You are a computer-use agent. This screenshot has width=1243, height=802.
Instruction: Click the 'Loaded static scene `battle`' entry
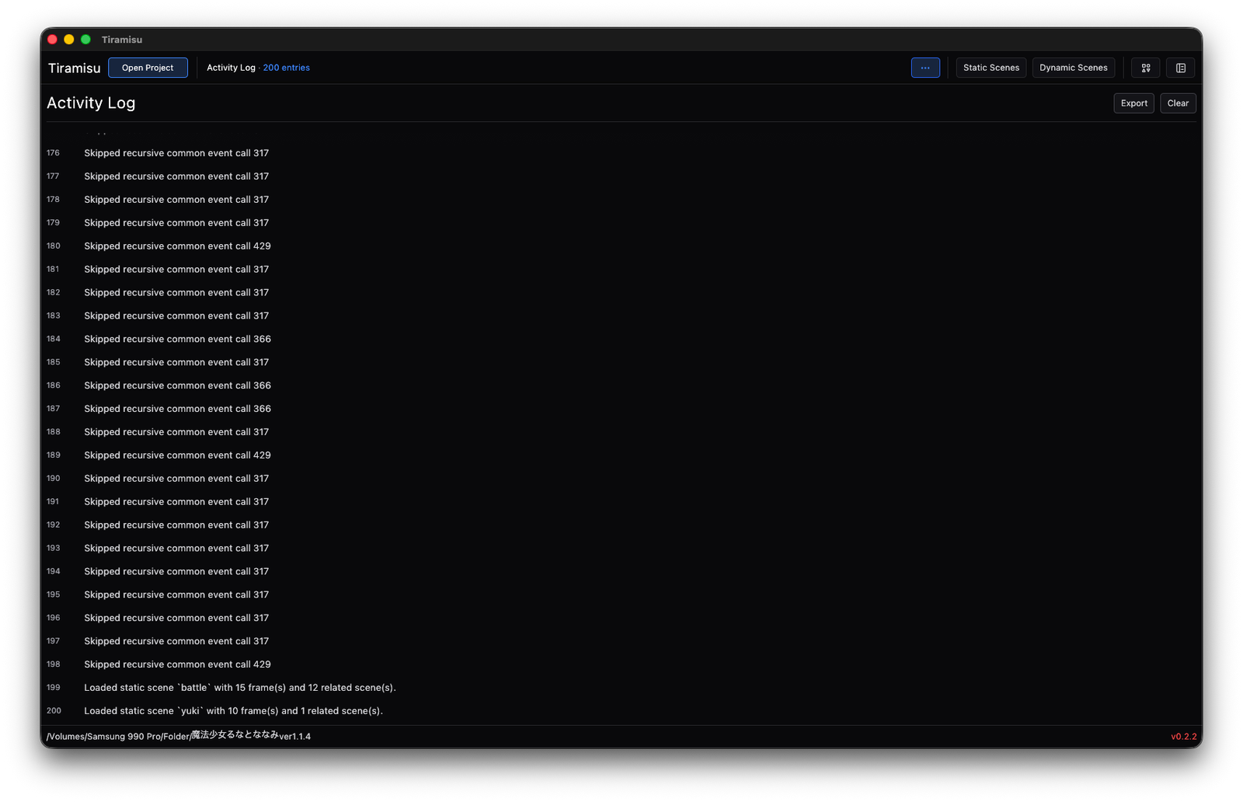621,688
